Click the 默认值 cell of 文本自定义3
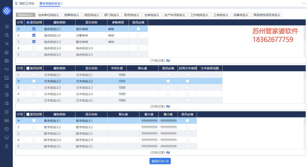 coord(142,87)
